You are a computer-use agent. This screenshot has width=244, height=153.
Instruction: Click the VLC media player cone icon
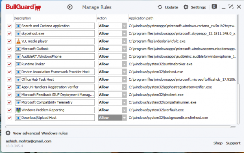pyautogui.click(x=19, y=41)
